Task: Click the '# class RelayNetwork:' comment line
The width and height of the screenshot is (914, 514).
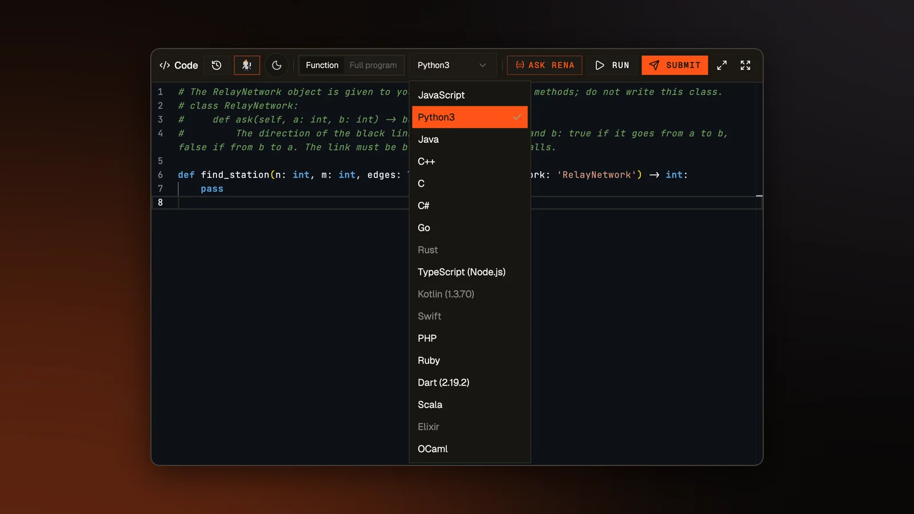Action: 238,106
